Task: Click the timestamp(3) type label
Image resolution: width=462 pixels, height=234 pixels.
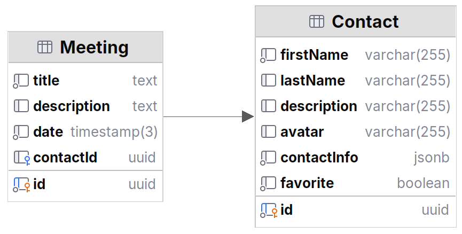Action: tap(114, 132)
